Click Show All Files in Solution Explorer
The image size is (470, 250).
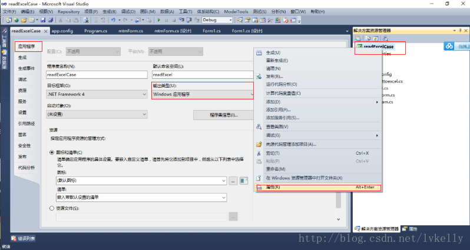(x=368, y=38)
